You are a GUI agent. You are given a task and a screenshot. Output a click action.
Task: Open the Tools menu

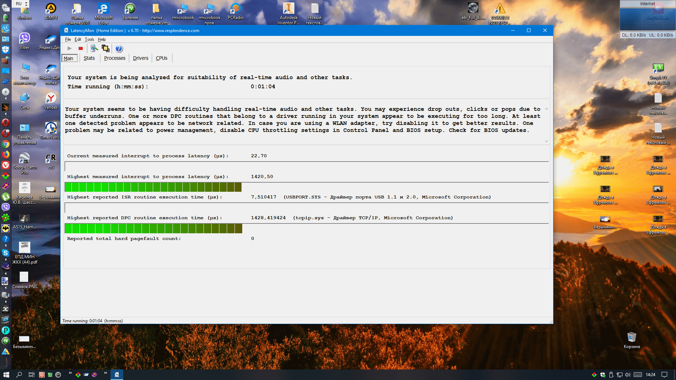point(89,39)
